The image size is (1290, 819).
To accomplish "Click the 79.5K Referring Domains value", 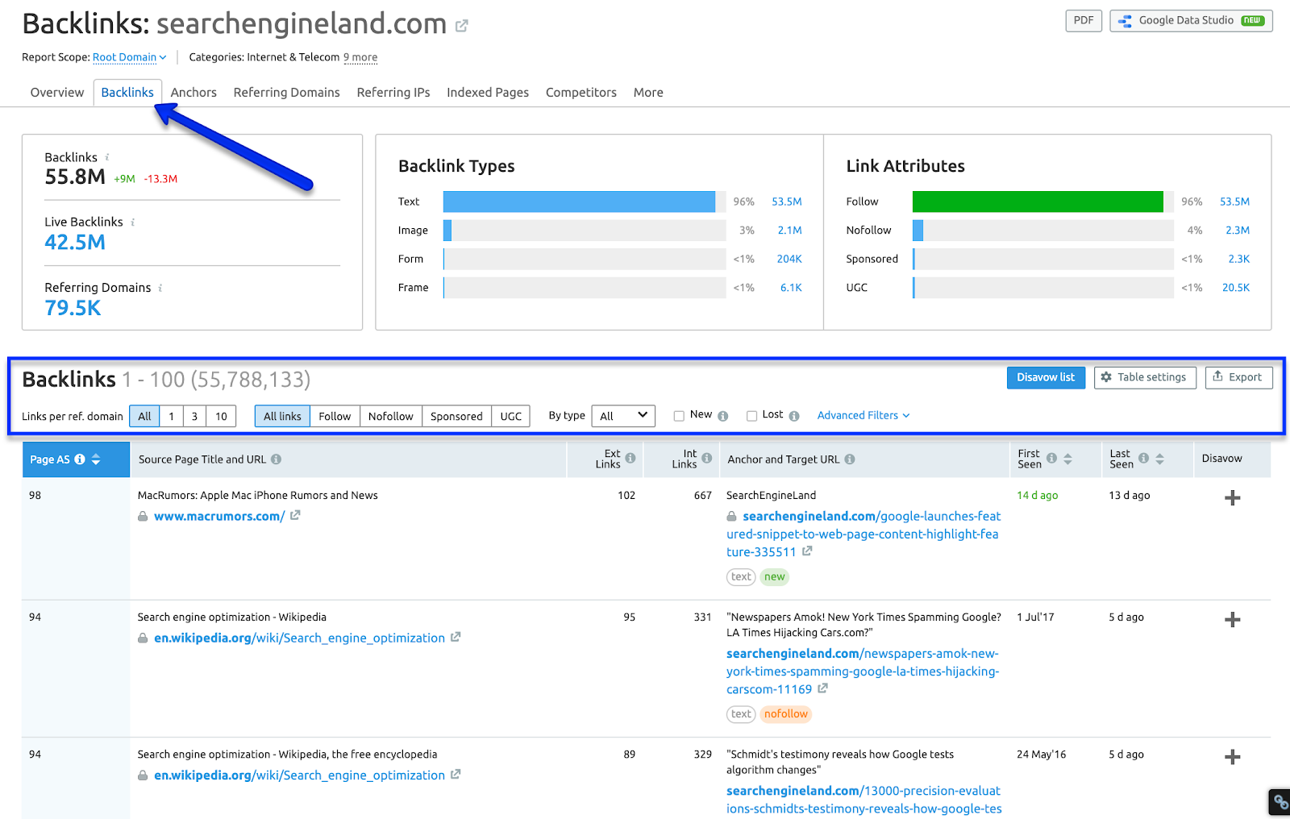I will (73, 308).
